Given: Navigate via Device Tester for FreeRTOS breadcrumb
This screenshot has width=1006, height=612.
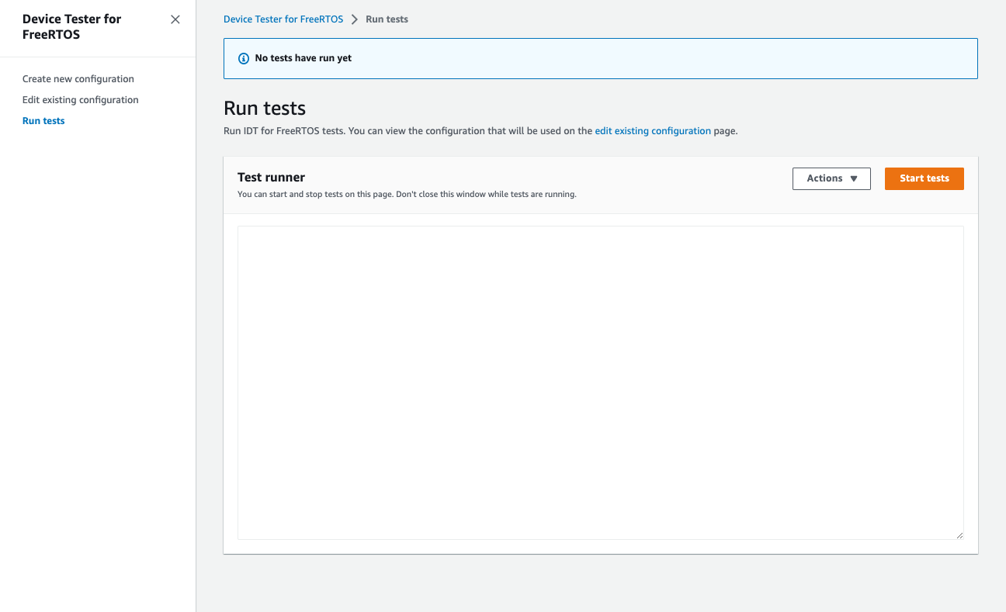Looking at the screenshot, I should [283, 19].
